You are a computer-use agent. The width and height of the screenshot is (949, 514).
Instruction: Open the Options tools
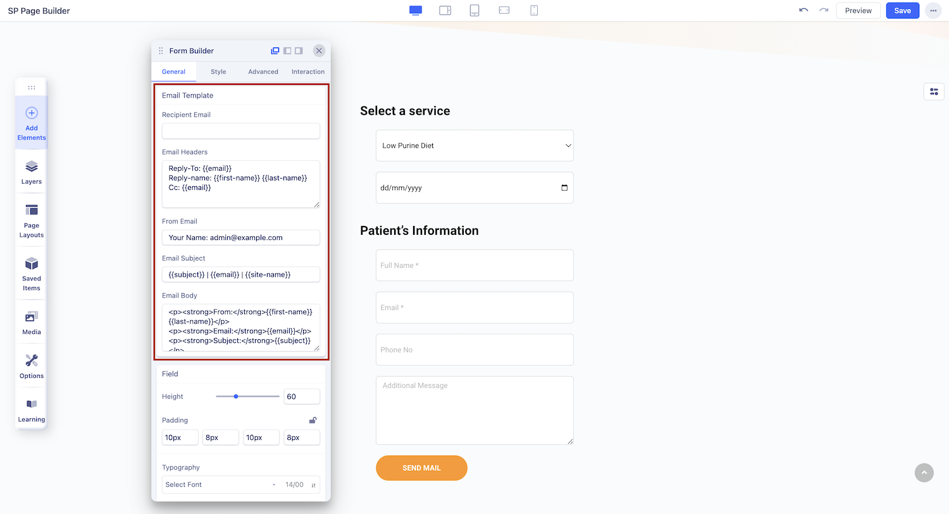pyautogui.click(x=32, y=366)
